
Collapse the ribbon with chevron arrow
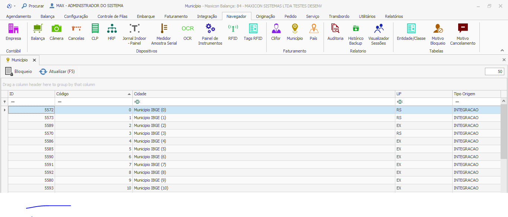502,51
